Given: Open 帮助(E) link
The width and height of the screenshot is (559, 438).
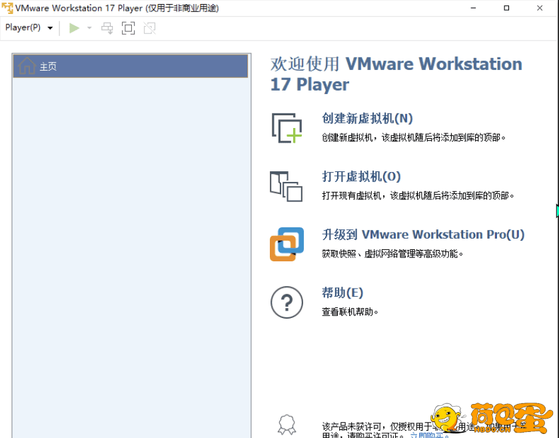Looking at the screenshot, I should pyautogui.click(x=342, y=293).
